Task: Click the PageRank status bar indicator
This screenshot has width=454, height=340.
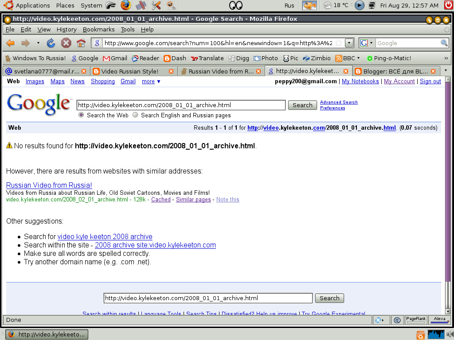Action: 416,320
